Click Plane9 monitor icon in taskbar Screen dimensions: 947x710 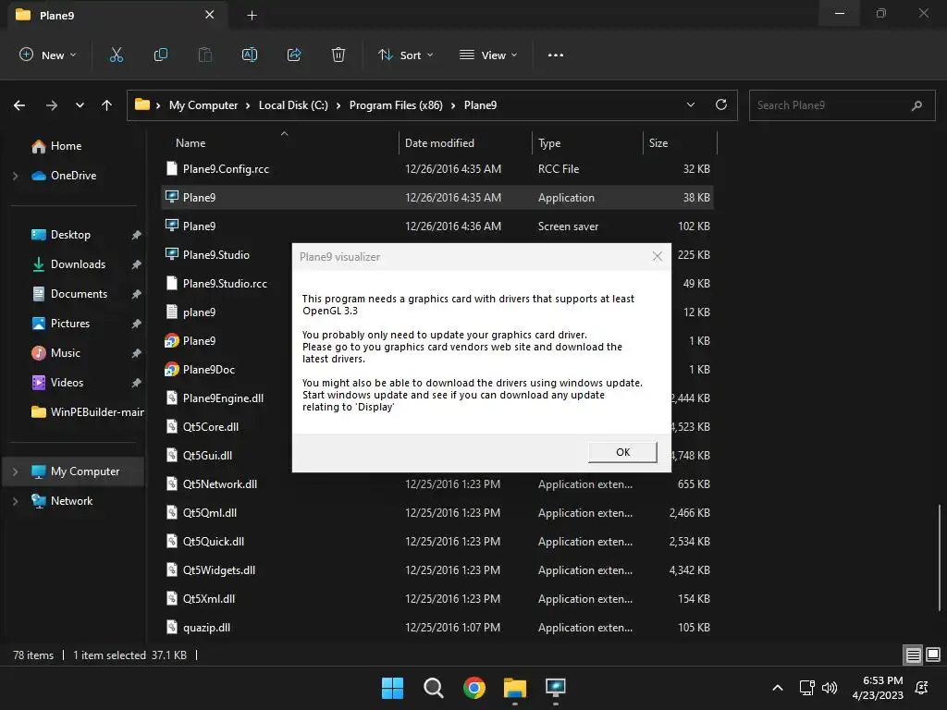556,688
